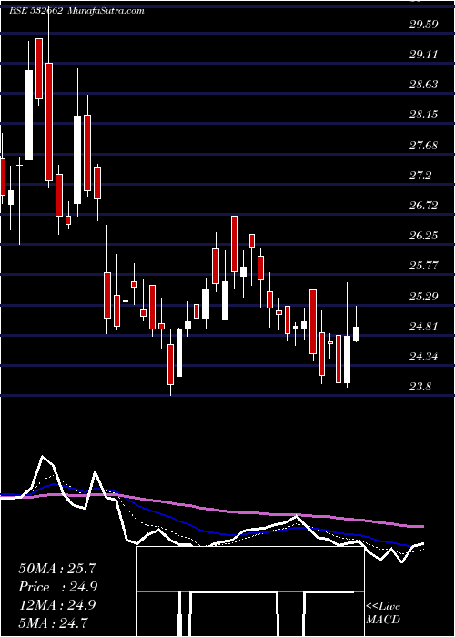The height and width of the screenshot is (637, 455).
Task: Click the 24.34 price axis label
Action: [424, 357]
